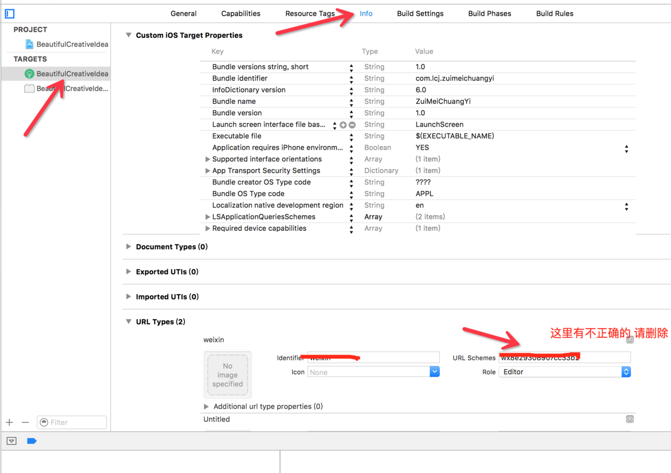This screenshot has width=671, height=473.
Task: Add a new target with plus button
Action: [9, 422]
